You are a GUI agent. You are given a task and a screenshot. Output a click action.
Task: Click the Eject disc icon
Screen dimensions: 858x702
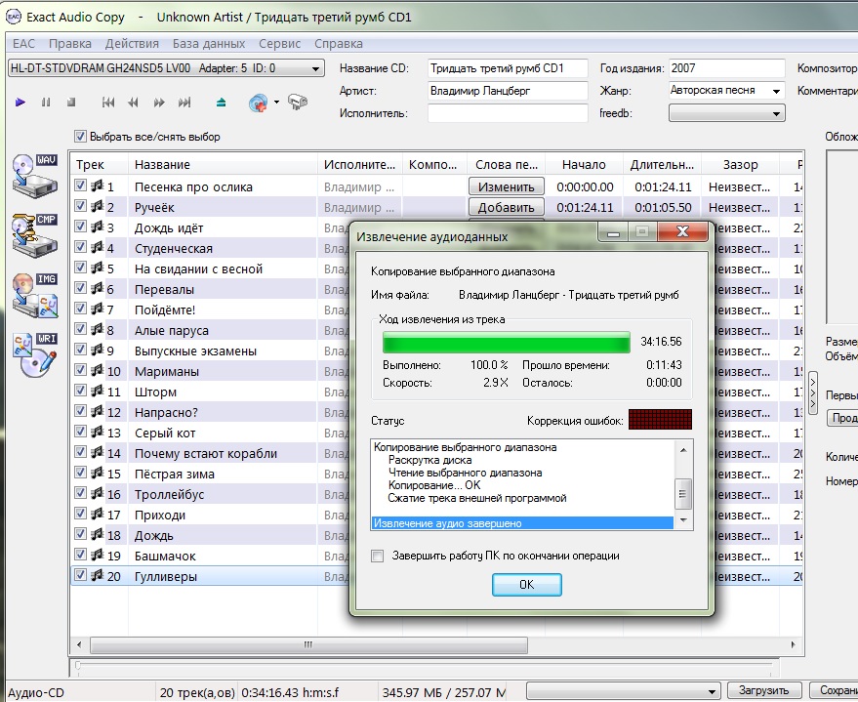221,102
